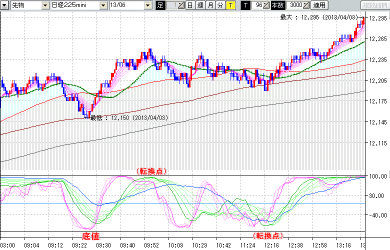Click the 最低 12,150 low price label

click(128, 118)
